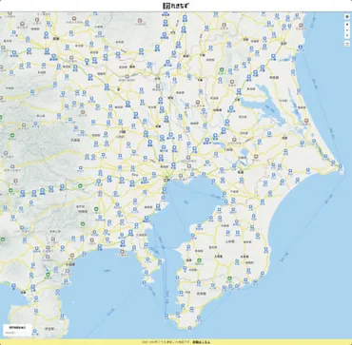352x345 pixels.
Task: Select the station marker at the easternmost cape tip
Action: (x=341, y=165)
